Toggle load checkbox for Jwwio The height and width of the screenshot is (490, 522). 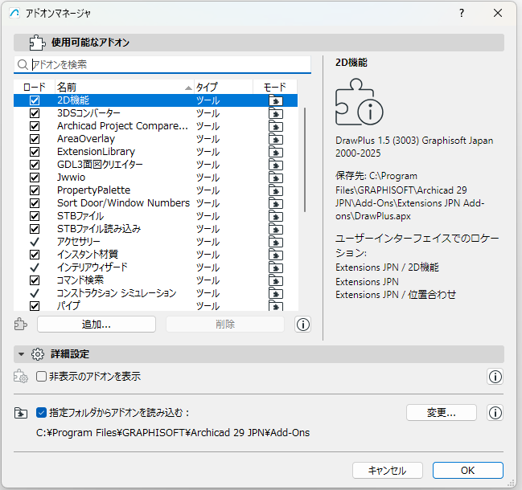coord(35,178)
